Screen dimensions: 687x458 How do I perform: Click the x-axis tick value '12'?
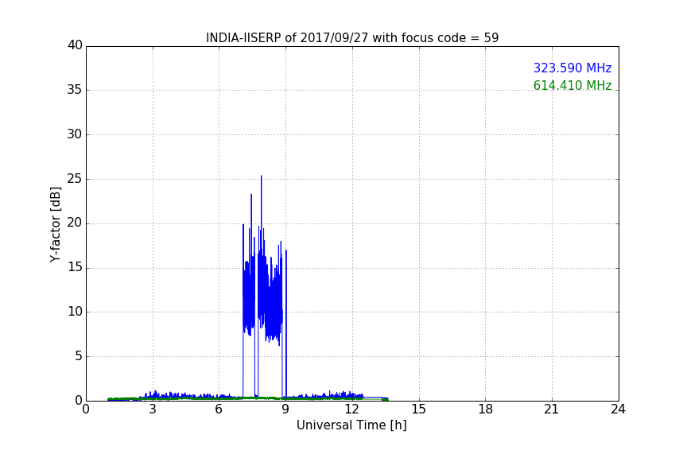click(352, 409)
